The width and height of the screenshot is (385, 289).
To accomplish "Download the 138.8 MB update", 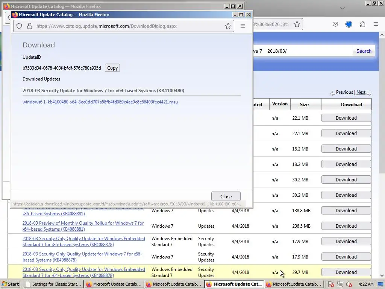I will click(x=346, y=211).
